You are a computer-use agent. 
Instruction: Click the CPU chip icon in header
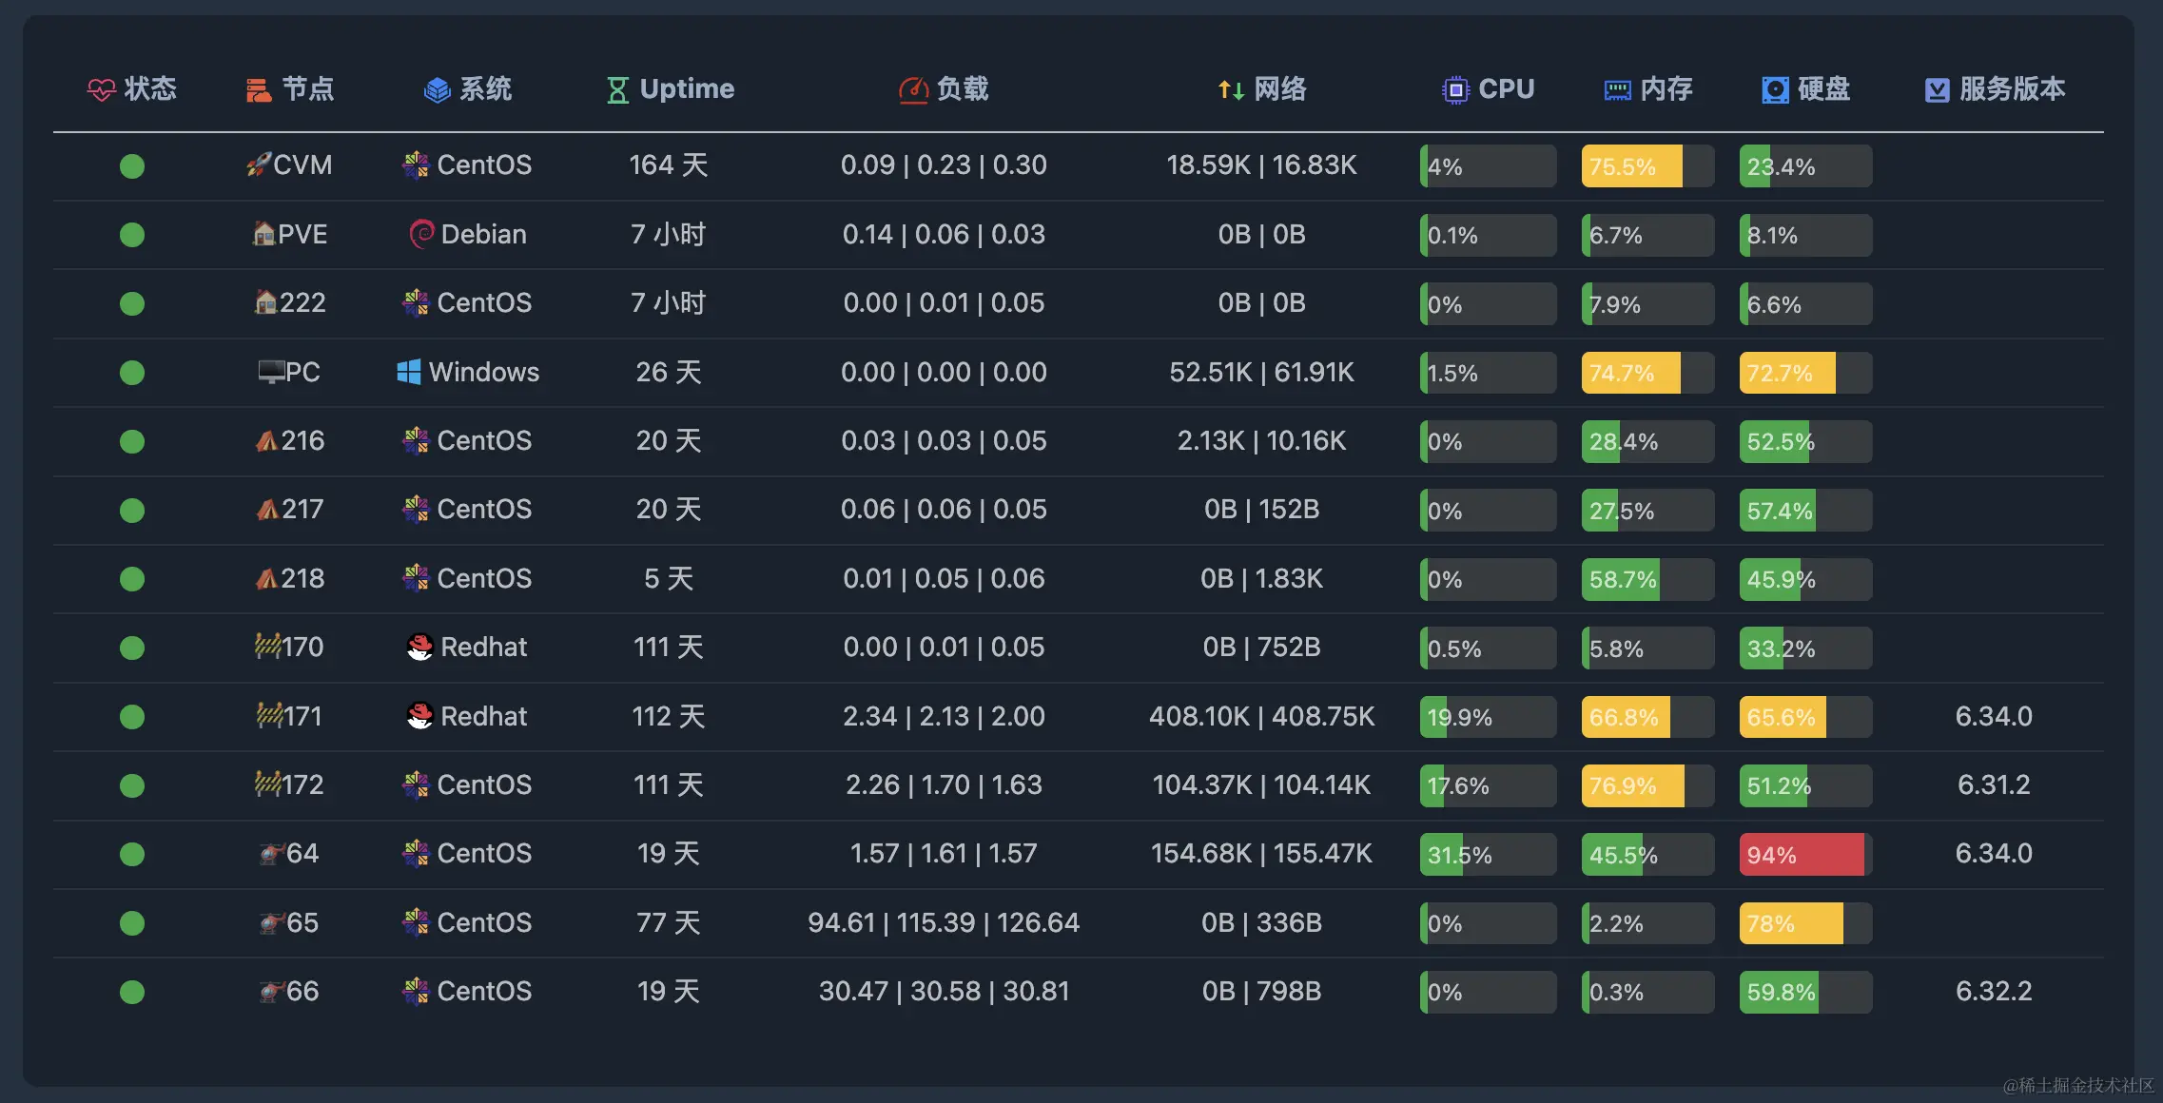(1455, 89)
